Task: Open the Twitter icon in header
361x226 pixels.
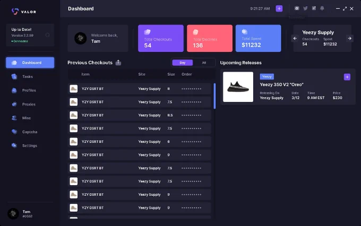Action: (x=305, y=8)
